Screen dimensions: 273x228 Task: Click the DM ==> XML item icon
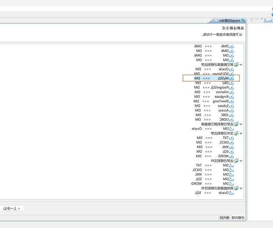coord(232,175)
